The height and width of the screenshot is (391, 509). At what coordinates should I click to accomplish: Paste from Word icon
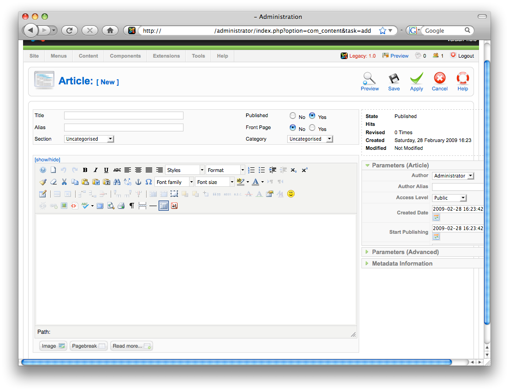pos(96,182)
